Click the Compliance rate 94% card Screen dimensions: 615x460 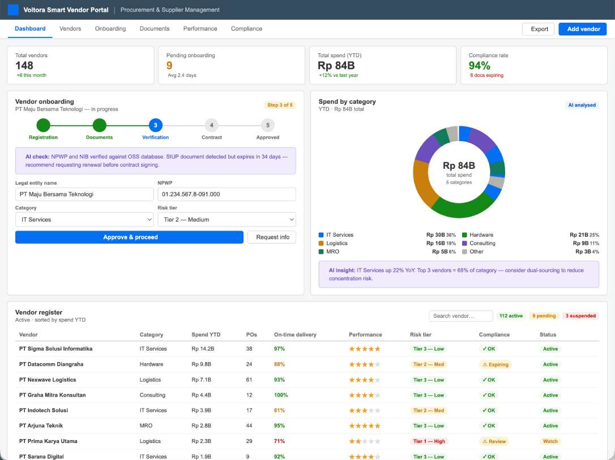534,65
